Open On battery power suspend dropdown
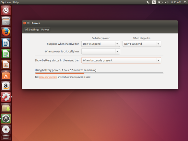This screenshot has height=141, width=188. pyautogui.click(x=100, y=44)
